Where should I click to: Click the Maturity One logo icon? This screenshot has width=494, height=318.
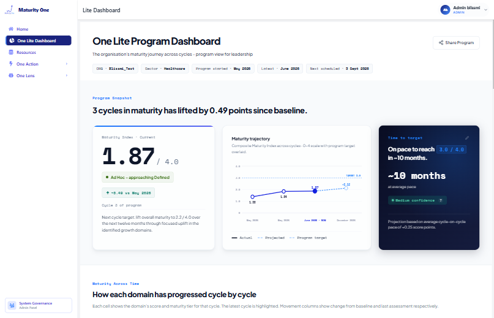pos(9,10)
